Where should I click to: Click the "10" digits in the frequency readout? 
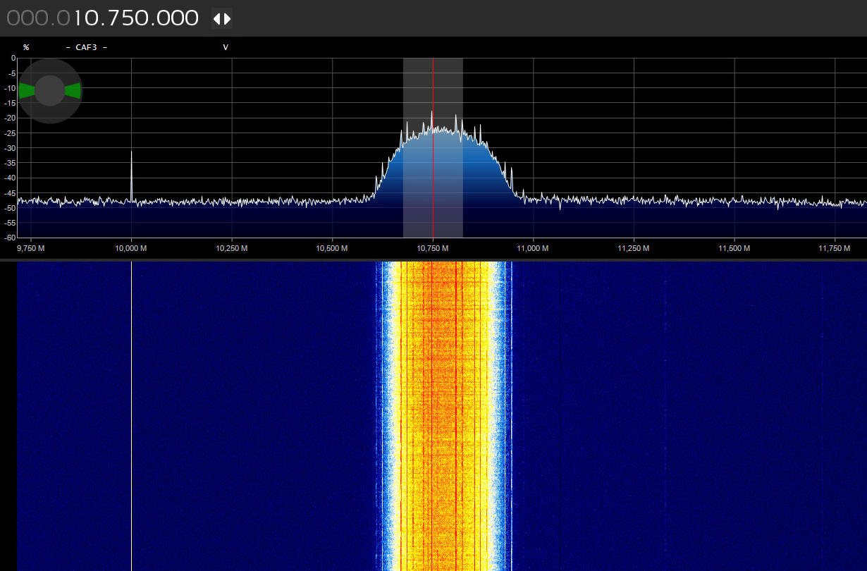tap(87, 19)
